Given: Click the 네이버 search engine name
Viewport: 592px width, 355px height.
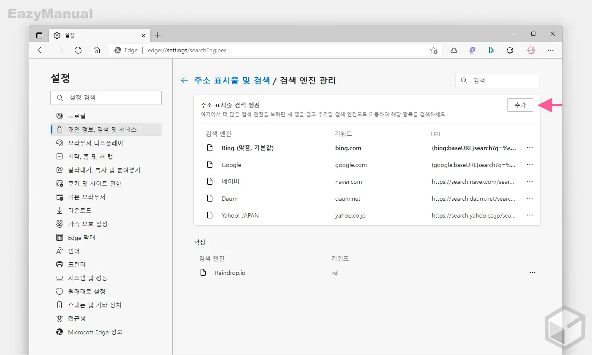Looking at the screenshot, I should click(x=231, y=182).
